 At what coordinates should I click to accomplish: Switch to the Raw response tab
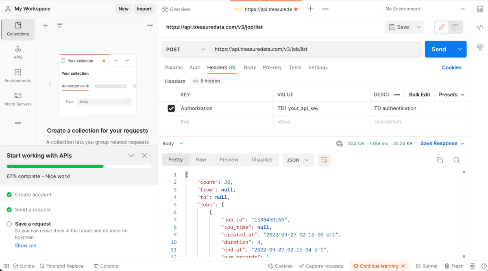coord(201,159)
